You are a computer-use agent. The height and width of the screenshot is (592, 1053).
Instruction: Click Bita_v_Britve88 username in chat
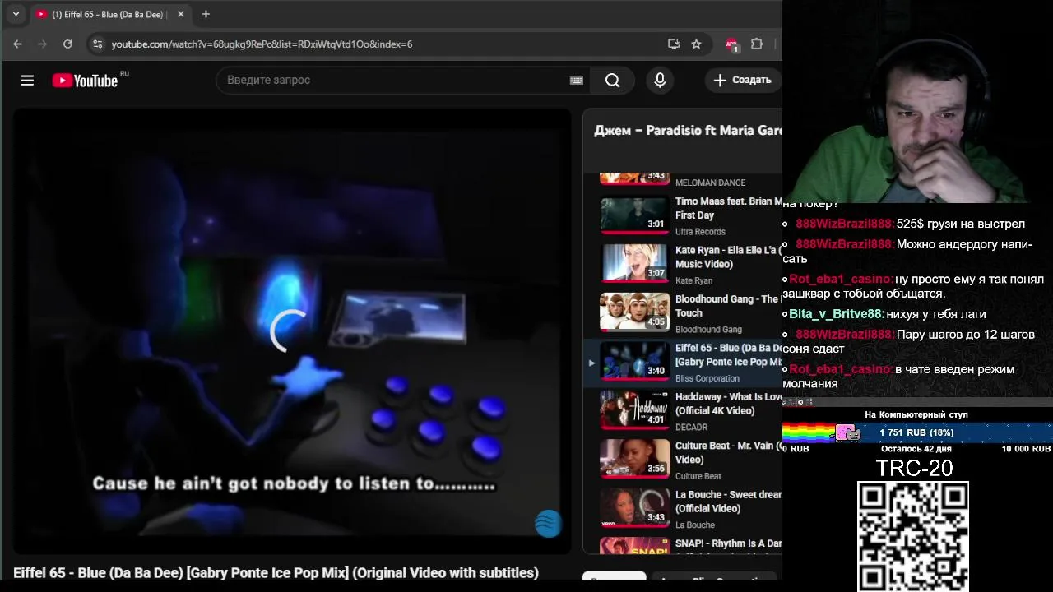837,314
